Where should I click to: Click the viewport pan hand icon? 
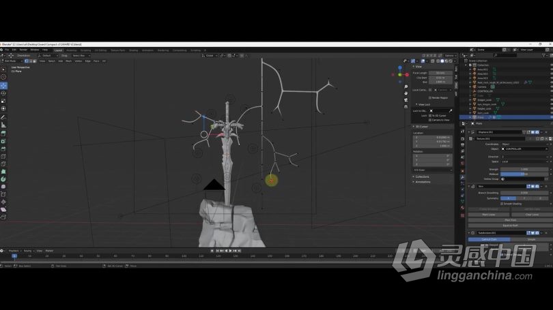coord(406,93)
